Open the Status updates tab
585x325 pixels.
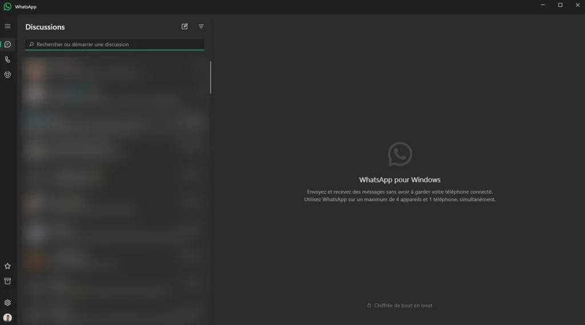(x=7, y=75)
